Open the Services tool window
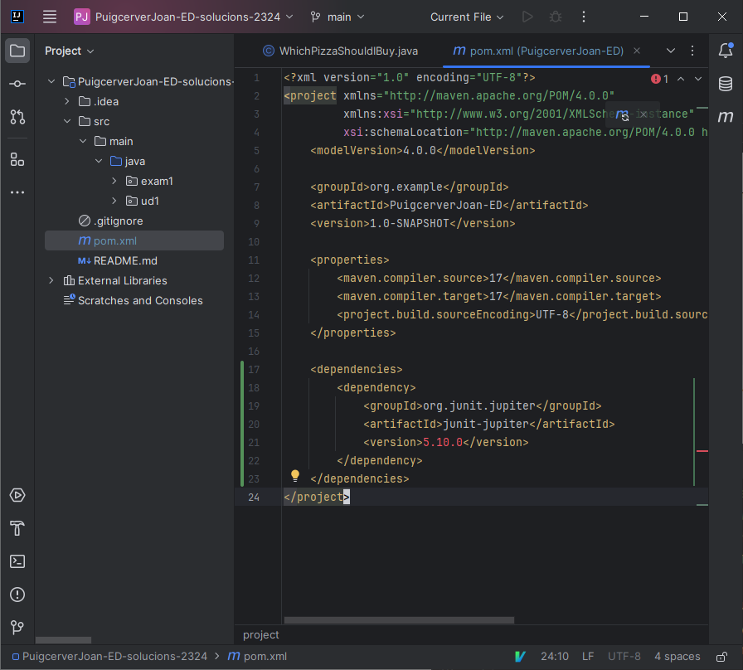The height and width of the screenshot is (670, 743). [17, 495]
